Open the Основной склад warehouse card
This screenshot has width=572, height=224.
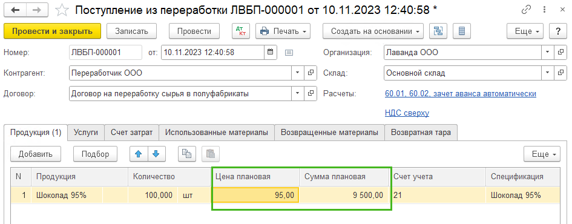pyautogui.click(x=561, y=73)
